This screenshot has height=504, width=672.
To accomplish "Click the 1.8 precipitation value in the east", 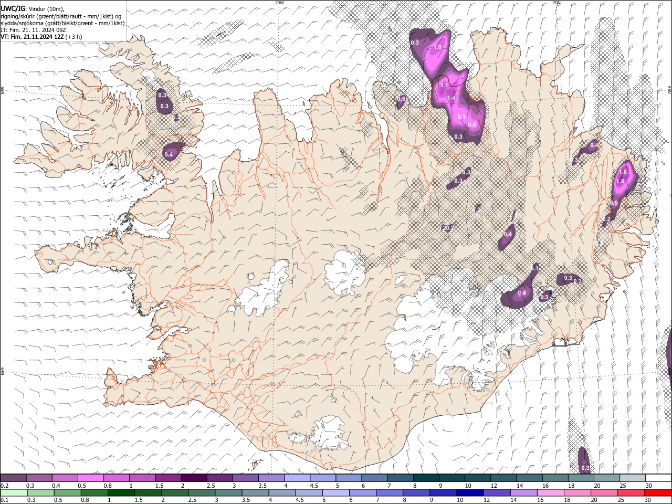I will tap(620, 181).
